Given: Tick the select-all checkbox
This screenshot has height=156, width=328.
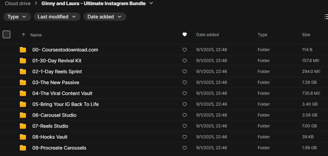Looking at the screenshot, I should click(x=6, y=34).
